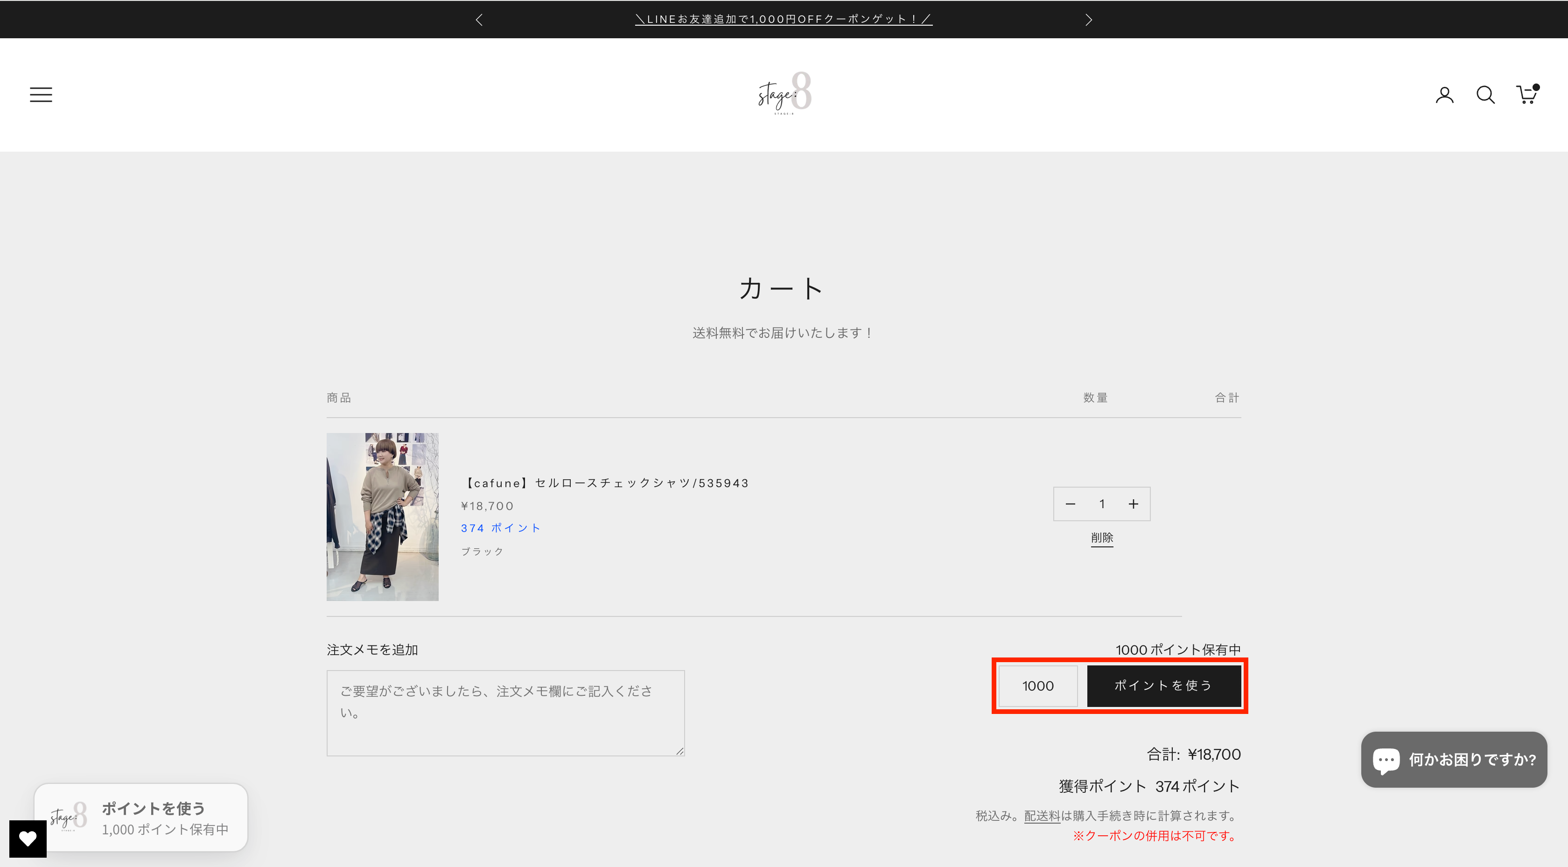The width and height of the screenshot is (1568, 867).
Task: Open the account login icon
Action: point(1444,95)
